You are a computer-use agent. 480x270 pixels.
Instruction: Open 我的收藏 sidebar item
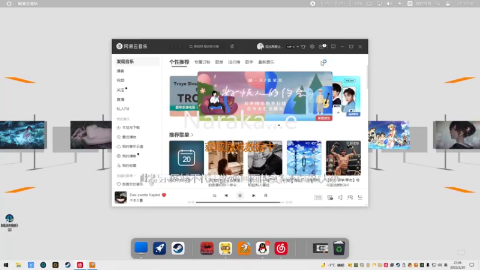click(127, 166)
